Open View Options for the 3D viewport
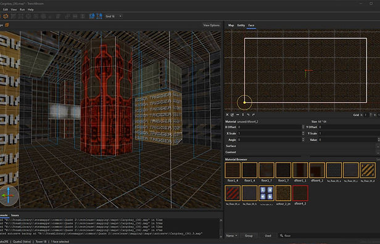 (212, 25)
